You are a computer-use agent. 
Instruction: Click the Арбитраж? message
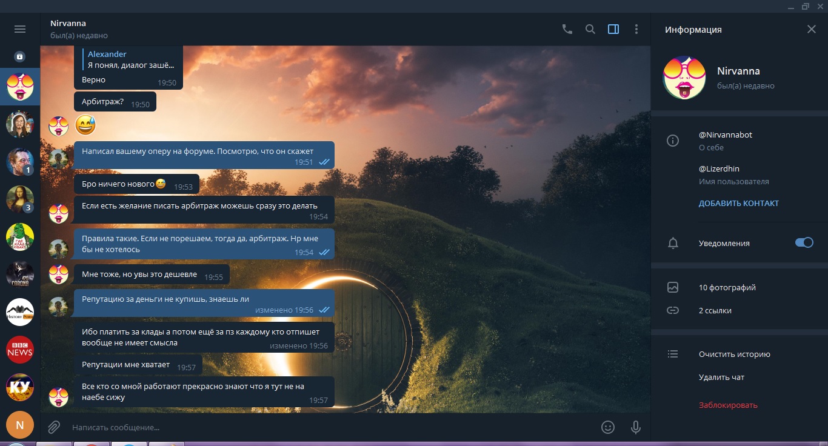tap(115, 102)
